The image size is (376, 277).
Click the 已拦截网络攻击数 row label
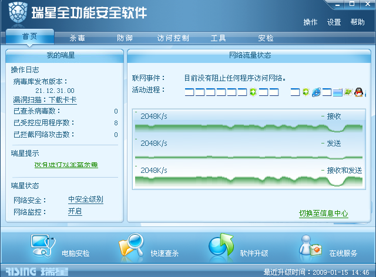point(43,135)
